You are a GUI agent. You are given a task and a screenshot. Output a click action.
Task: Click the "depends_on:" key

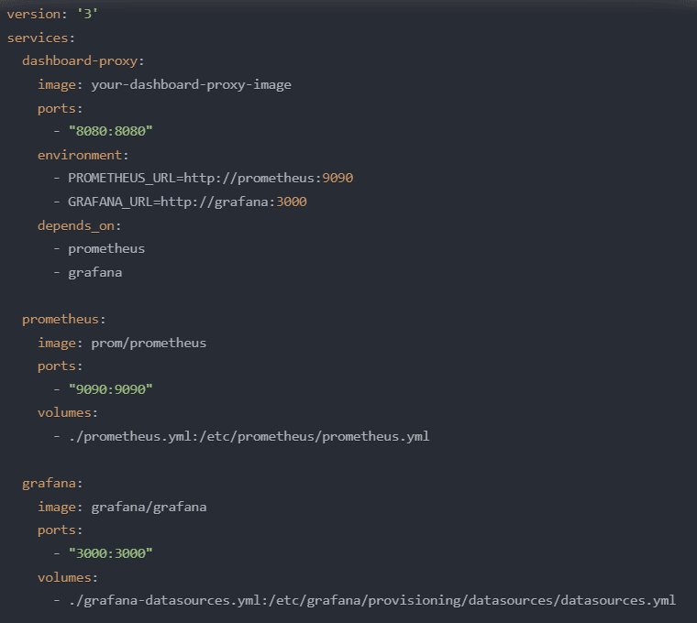[79, 225]
